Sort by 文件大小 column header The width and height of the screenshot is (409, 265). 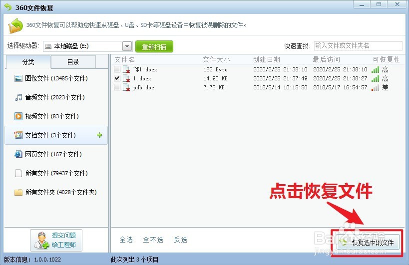click(217, 60)
